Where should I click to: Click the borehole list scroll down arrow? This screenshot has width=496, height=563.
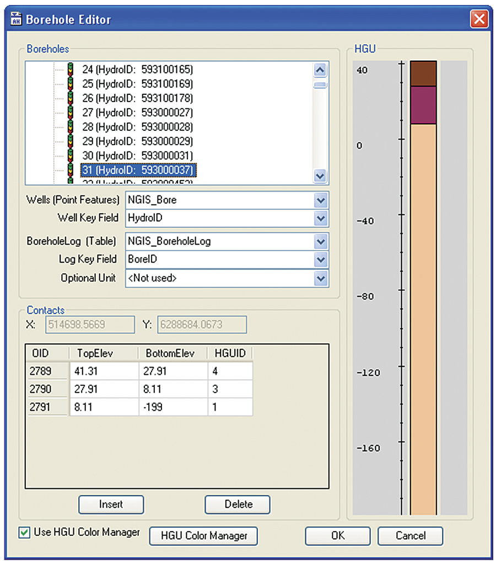(320, 176)
